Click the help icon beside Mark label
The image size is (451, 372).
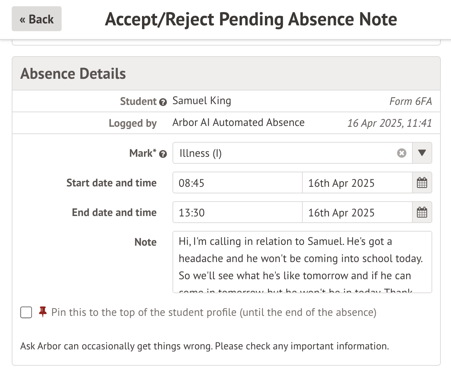click(x=163, y=154)
